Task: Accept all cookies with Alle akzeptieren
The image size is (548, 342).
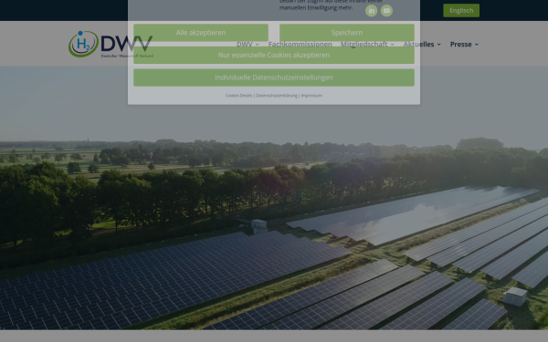Action: (201, 33)
